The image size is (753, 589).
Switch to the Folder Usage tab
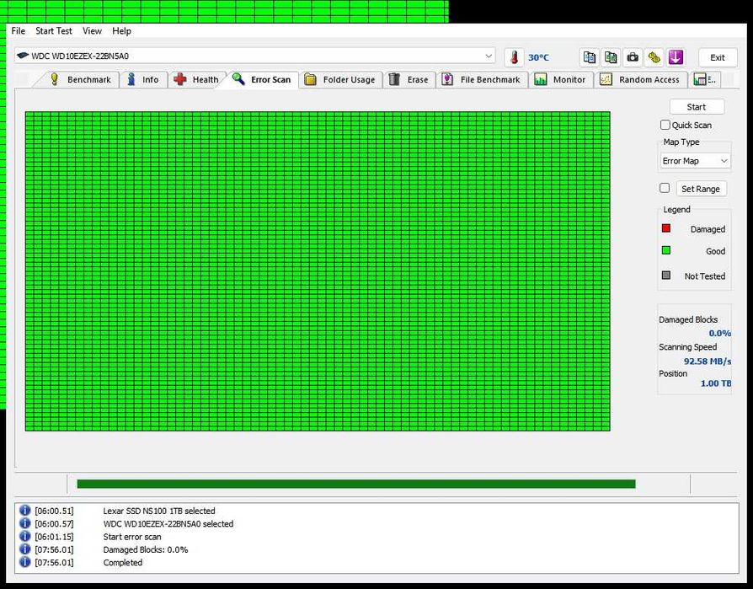(340, 80)
